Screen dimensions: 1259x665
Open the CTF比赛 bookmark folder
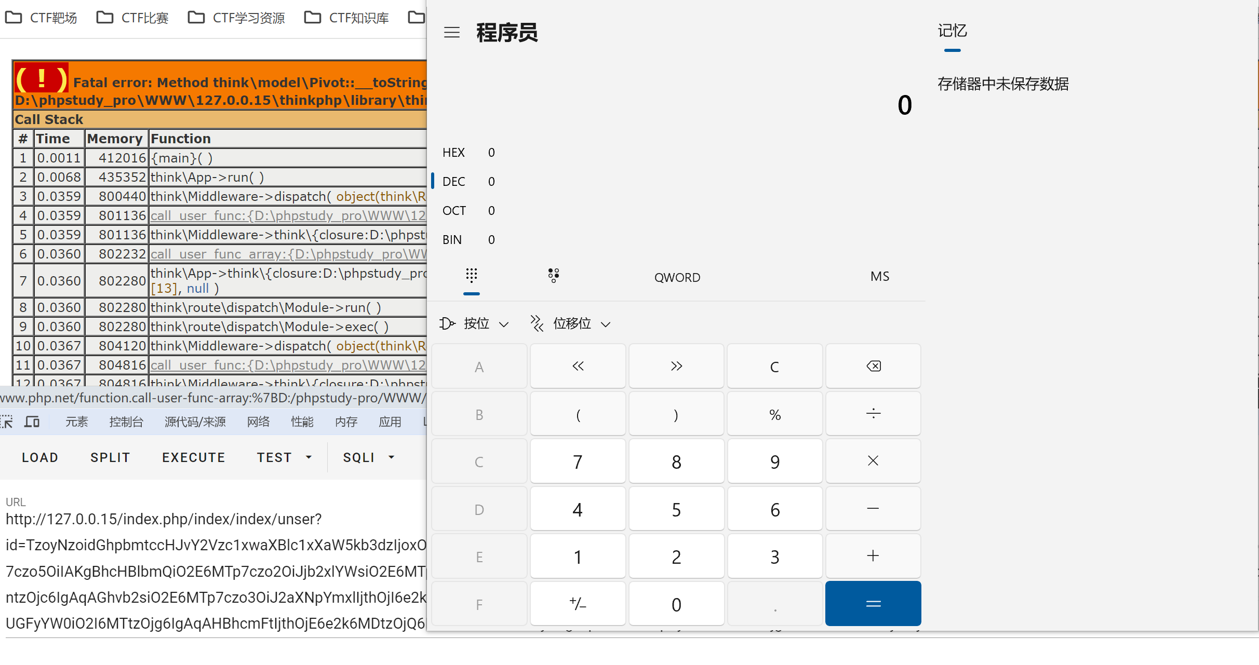132,18
